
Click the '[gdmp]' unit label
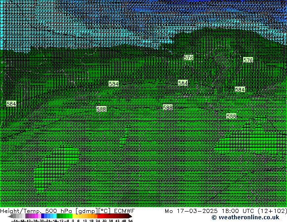86,211
